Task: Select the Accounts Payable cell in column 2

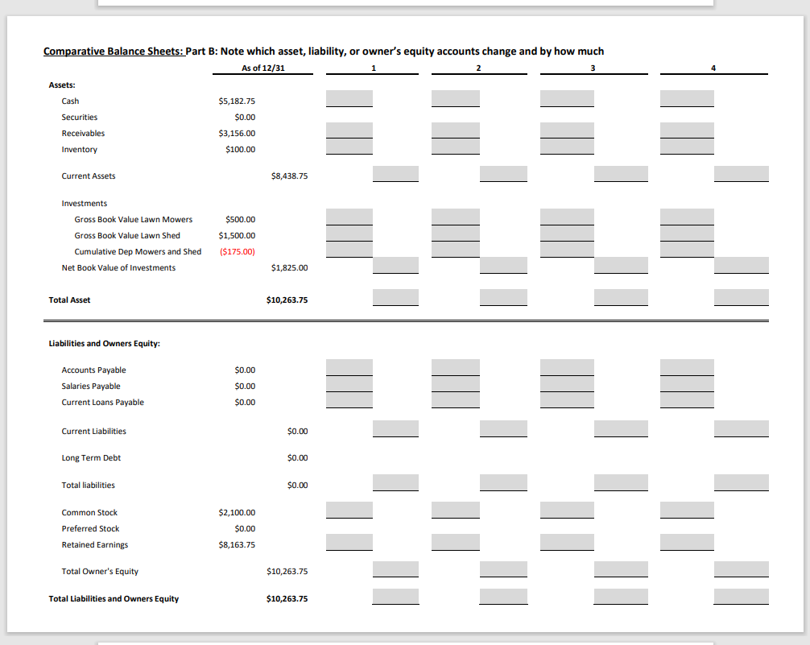Action: click(455, 367)
